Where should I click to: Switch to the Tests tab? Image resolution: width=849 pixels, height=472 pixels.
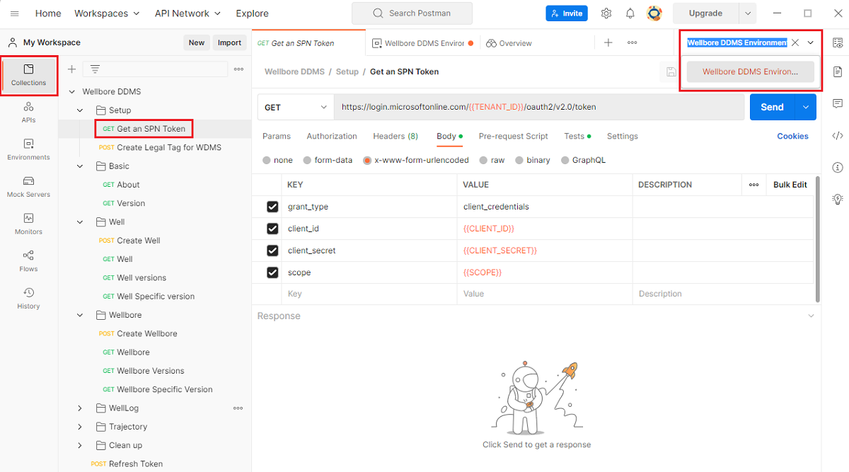click(577, 136)
